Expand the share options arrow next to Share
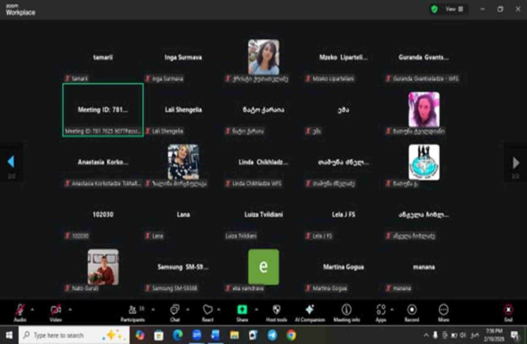This screenshot has width=527, height=344. click(255, 308)
